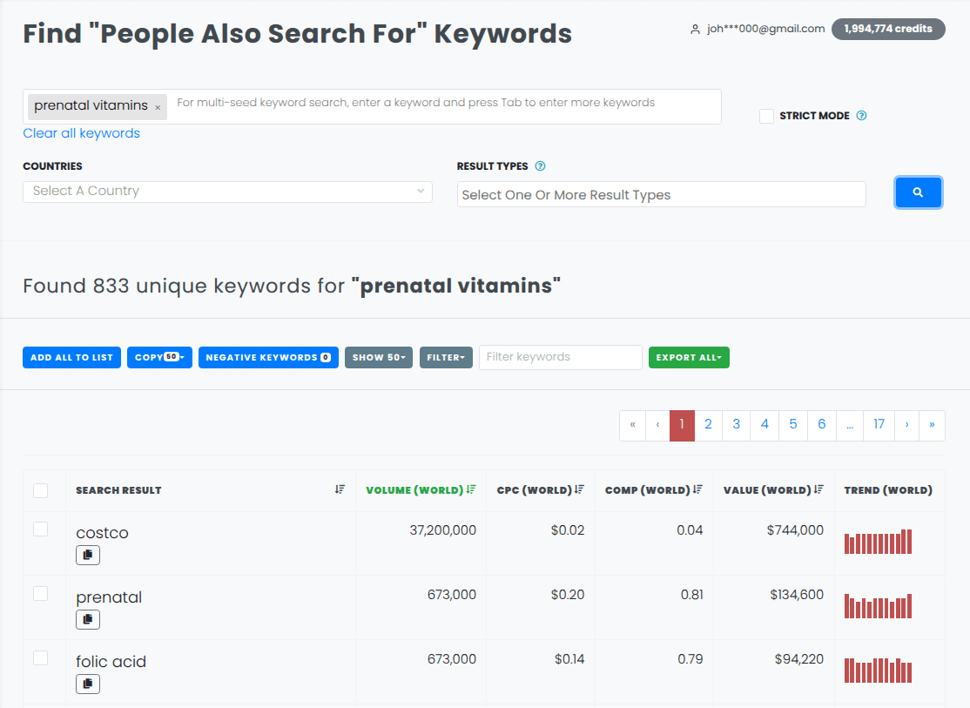Check the 'costco' row checkbox
The image size is (970, 708).
[x=40, y=529]
